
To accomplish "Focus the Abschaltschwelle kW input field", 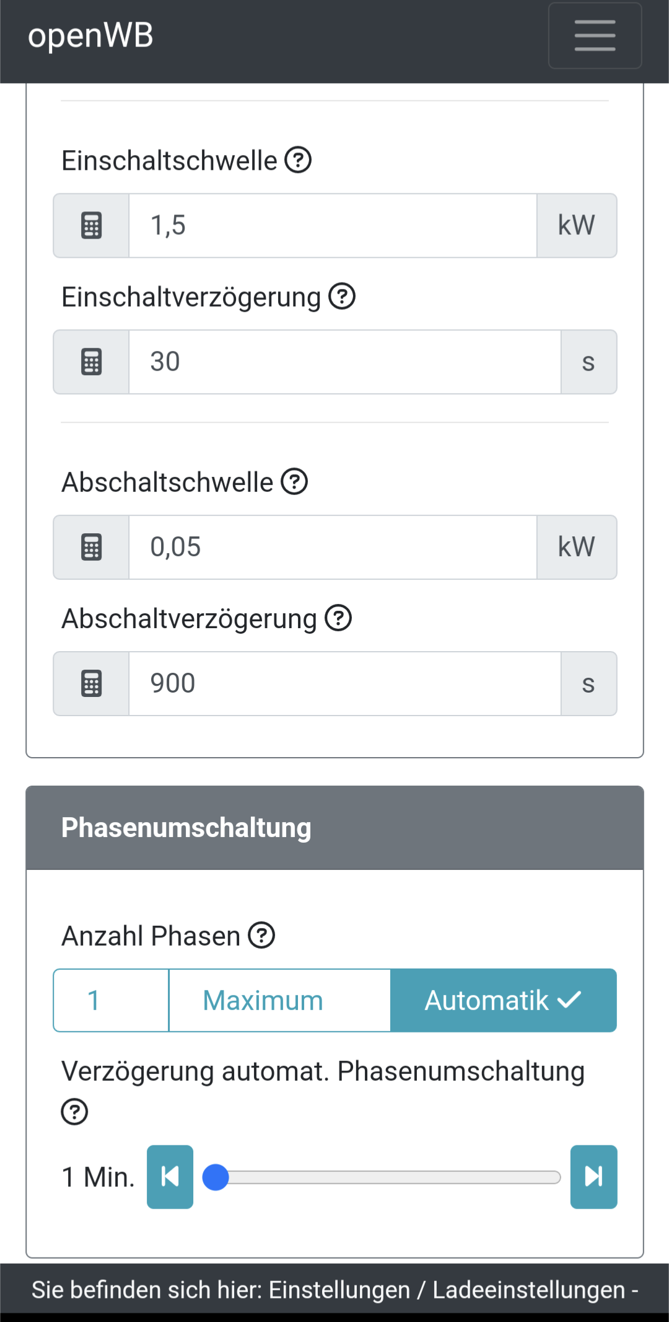I will (x=332, y=548).
